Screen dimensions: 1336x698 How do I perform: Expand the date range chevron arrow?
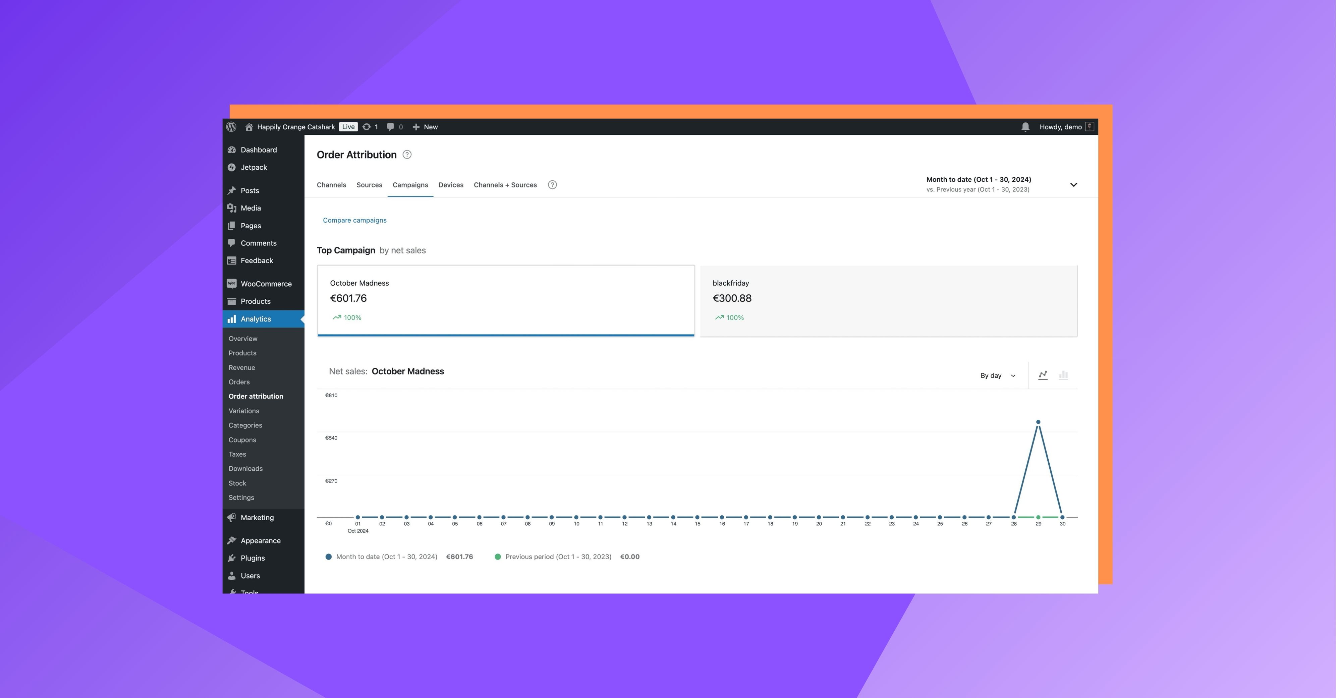click(1073, 185)
